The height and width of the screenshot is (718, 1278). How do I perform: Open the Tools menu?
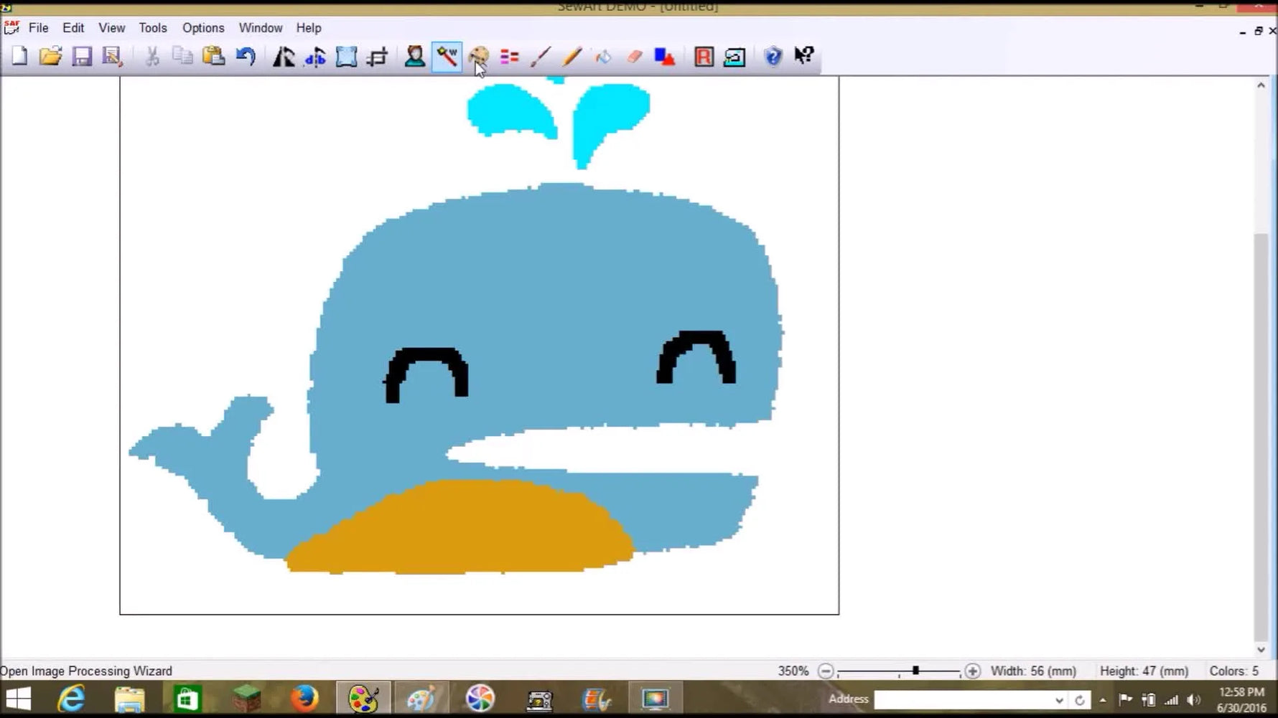coord(153,28)
